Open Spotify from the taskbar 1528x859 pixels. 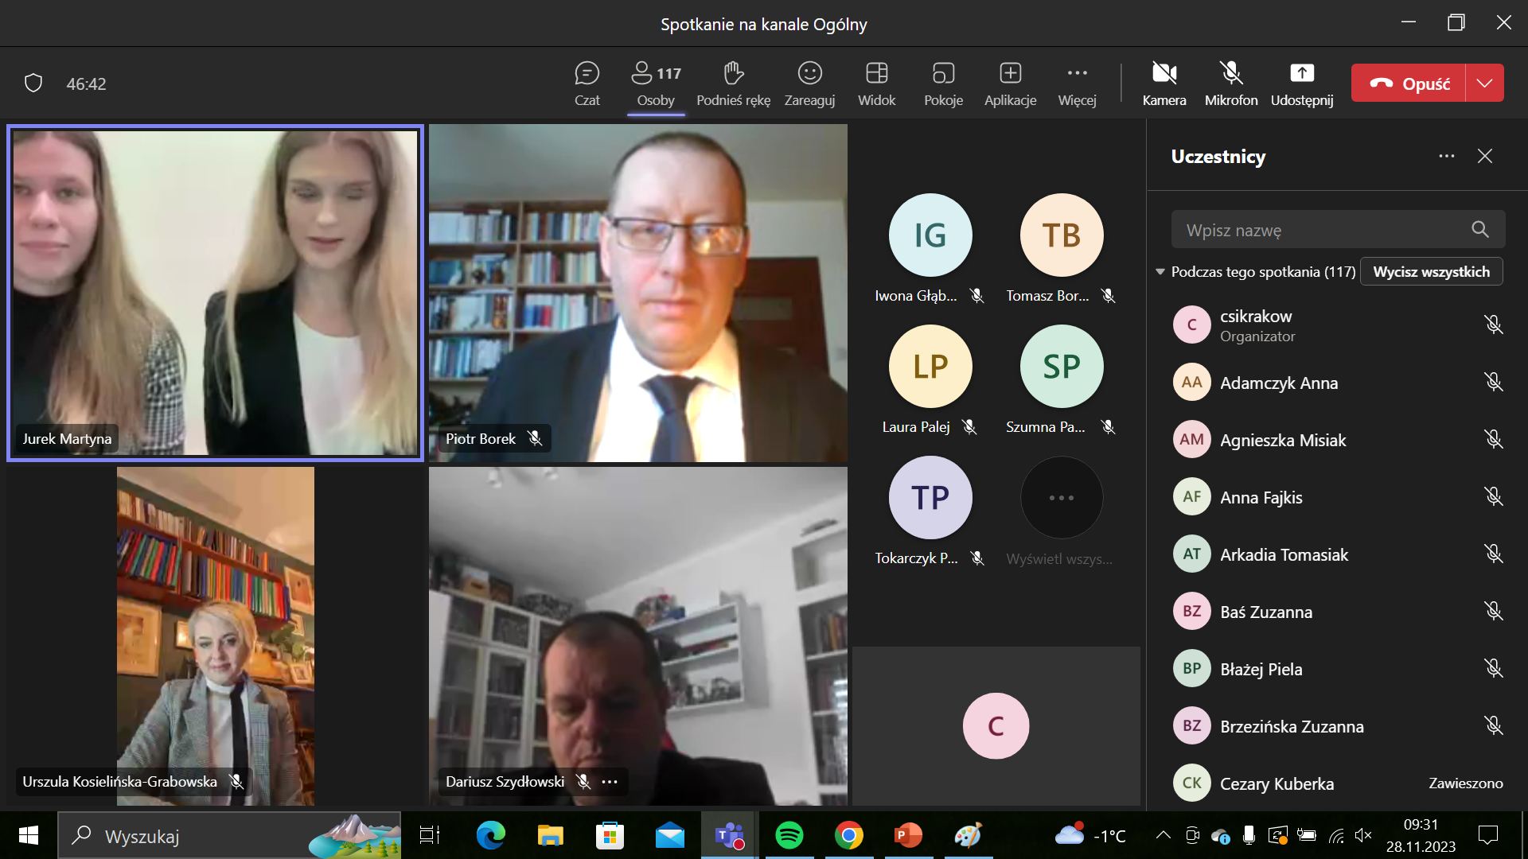[789, 836]
